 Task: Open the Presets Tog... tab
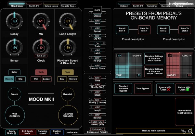(x=68, y=5)
